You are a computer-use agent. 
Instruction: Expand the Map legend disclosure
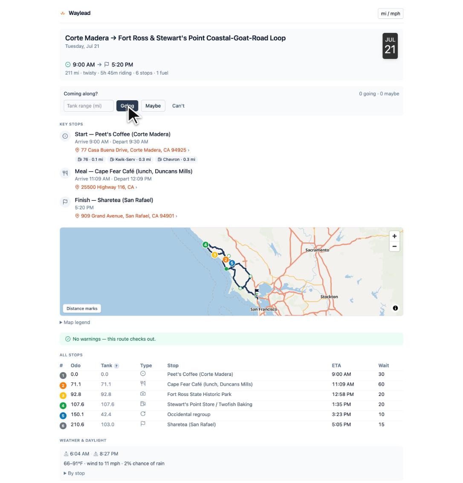(75, 322)
